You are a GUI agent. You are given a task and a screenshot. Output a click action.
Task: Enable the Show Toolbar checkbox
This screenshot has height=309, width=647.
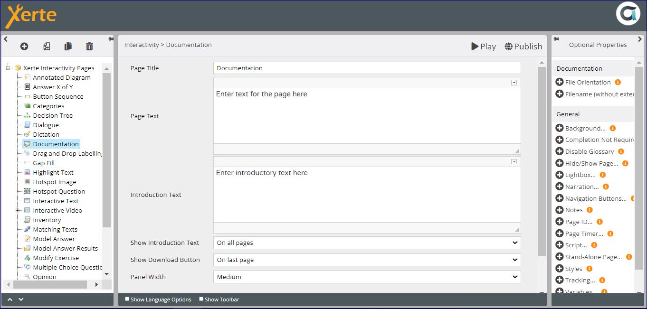point(201,299)
